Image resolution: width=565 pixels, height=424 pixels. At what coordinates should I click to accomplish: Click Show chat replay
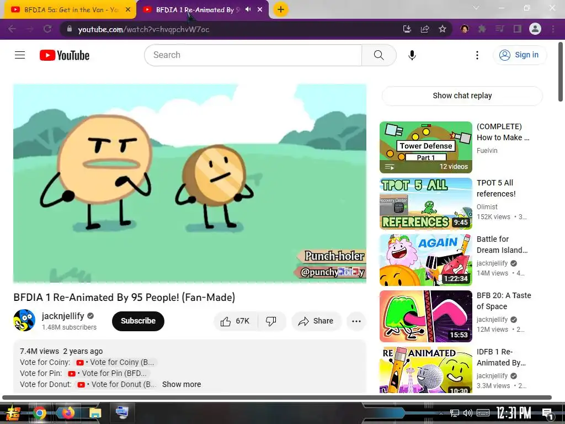pyautogui.click(x=462, y=96)
